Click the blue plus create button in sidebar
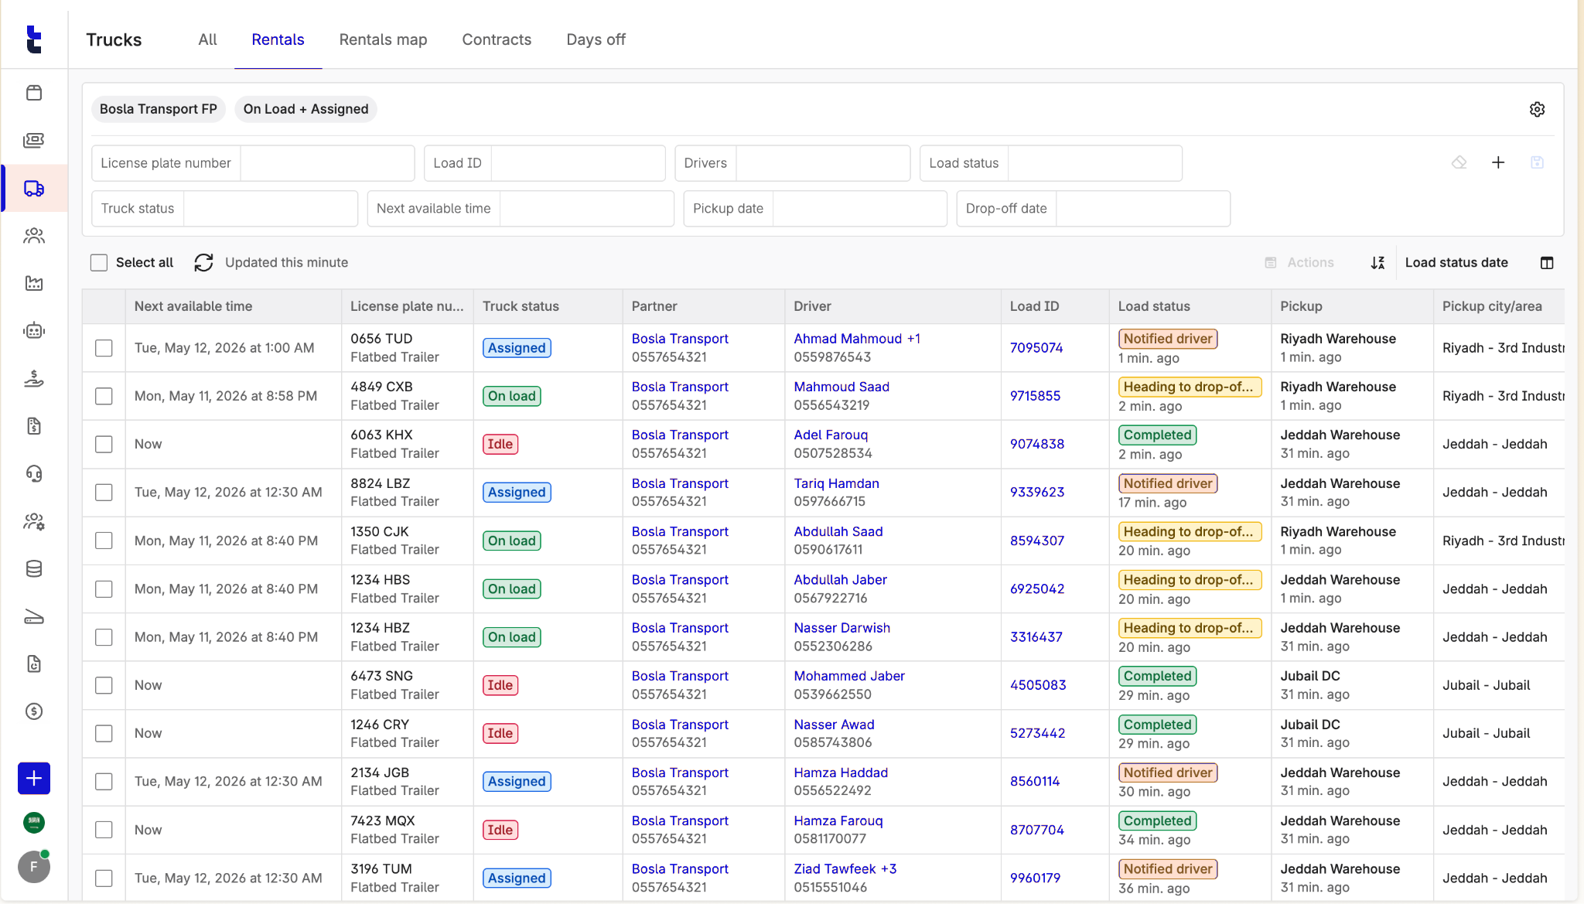The image size is (1584, 904). [34, 778]
